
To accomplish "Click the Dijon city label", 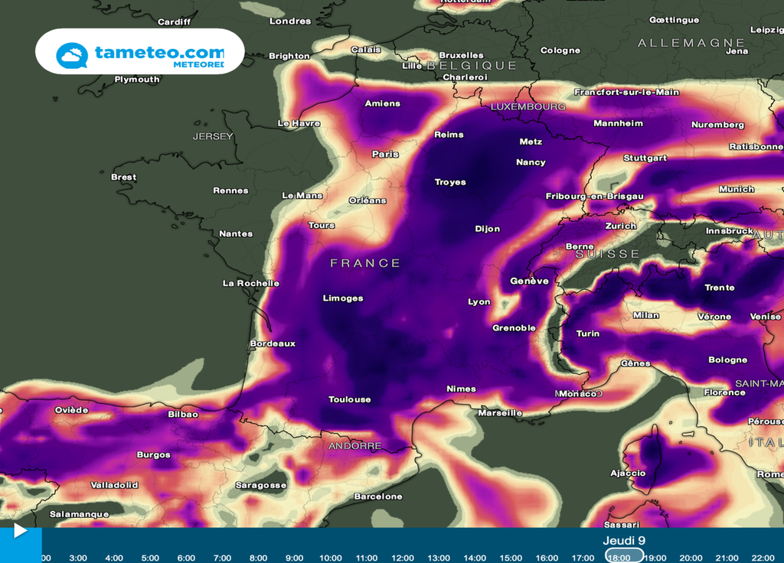I will [x=488, y=229].
